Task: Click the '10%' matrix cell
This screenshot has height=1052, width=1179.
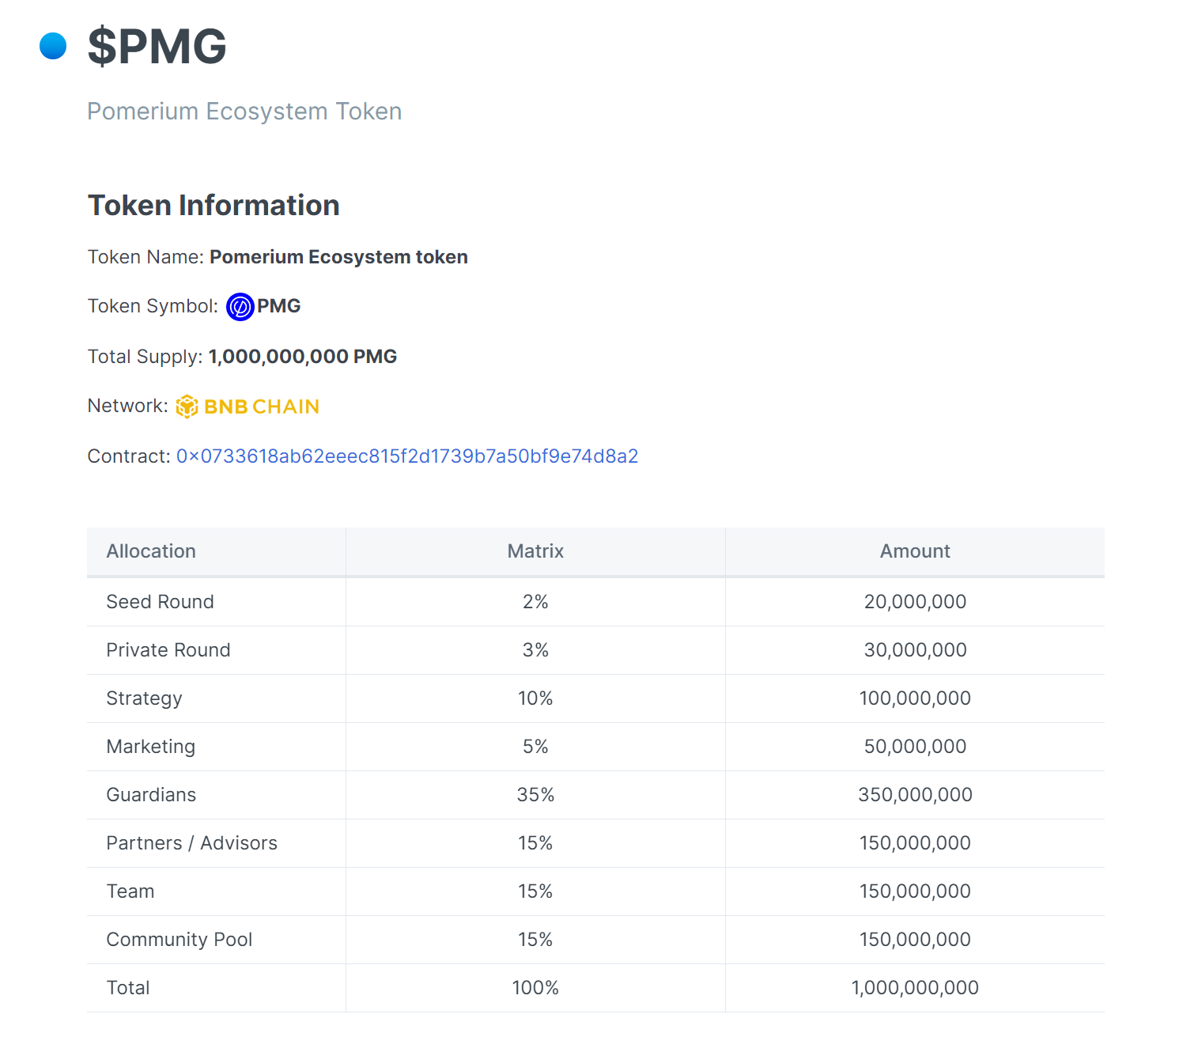Action: (x=535, y=698)
